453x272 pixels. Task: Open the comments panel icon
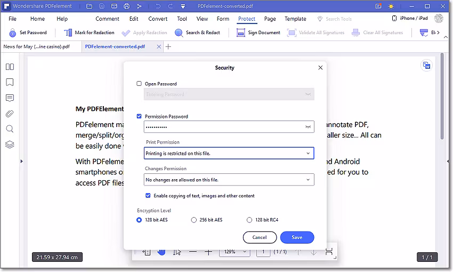[10, 98]
